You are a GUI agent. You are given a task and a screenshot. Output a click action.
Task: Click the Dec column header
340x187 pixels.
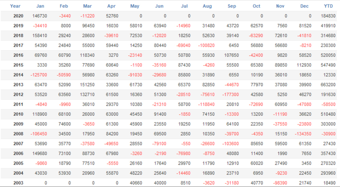pyautogui.click(x=304, y=6)
